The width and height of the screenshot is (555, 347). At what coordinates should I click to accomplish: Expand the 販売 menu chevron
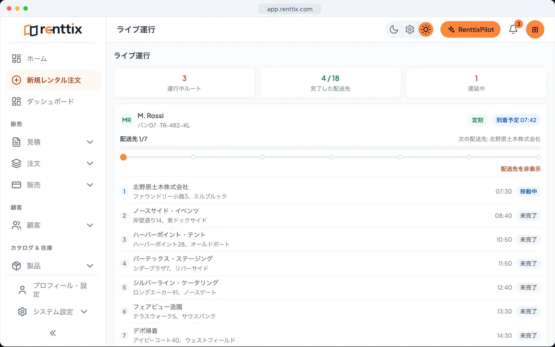90,185
